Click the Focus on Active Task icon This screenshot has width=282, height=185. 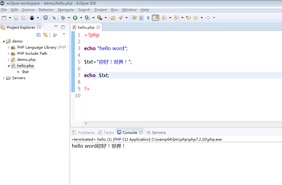[55, 35]
